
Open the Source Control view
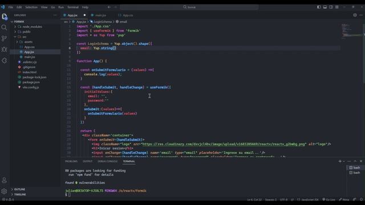4,38
